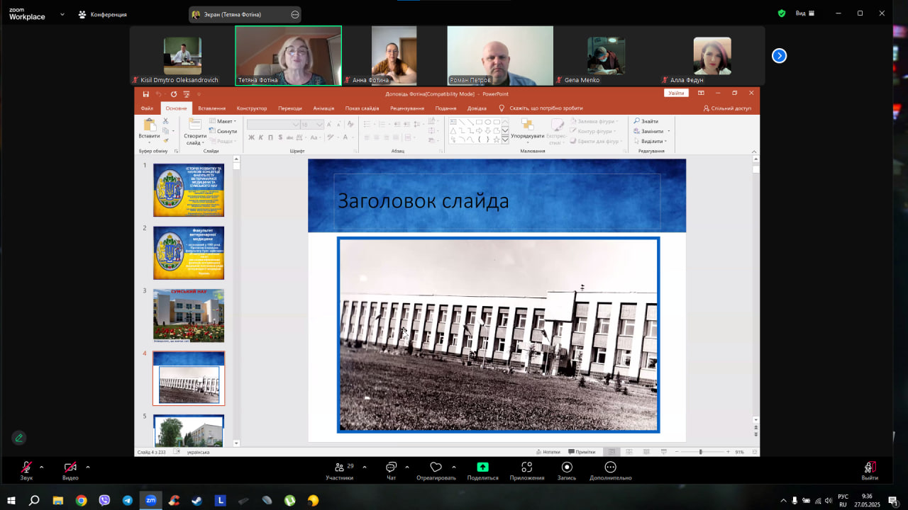Open the Замінити dropdown arrow
Image resolution: width=908 pixels, height=510 pixels.
pyautogui.click(x=668, y=131)
